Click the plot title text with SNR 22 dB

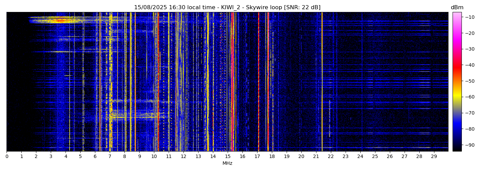coord(227,8)
